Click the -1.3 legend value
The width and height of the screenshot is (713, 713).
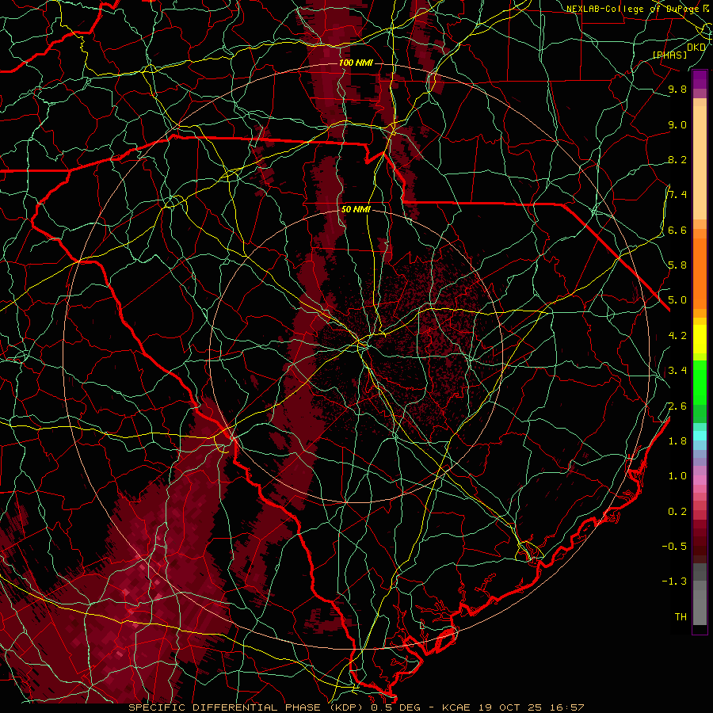pyautogui.click(x=674, y=581)
